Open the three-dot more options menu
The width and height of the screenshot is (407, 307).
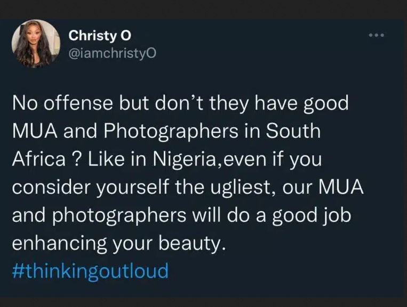point(376,37)
